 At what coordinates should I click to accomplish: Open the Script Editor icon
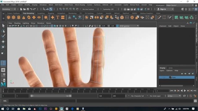click(195, 101)
